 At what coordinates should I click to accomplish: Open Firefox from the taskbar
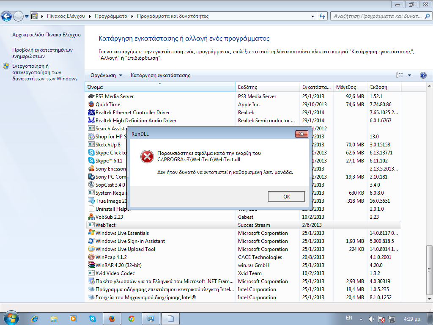click(112, 319)
